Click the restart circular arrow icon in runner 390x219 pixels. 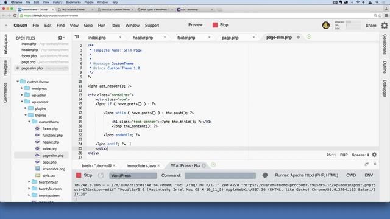coord(101,176)
